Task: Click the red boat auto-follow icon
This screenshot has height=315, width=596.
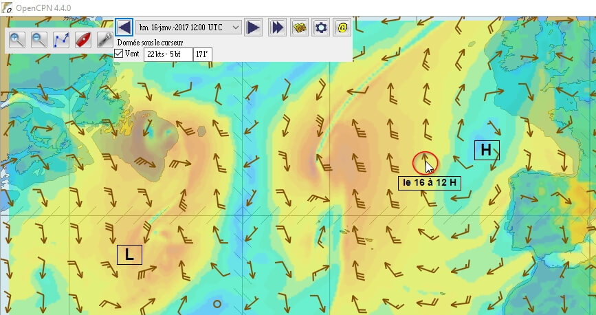Action: click(x=82, y=40)
